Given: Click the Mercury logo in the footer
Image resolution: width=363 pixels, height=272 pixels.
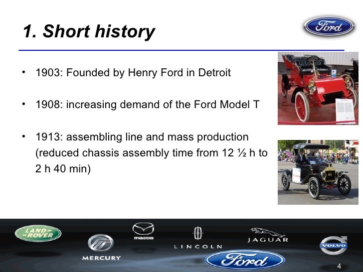Looking at the screenshot, I should click(x=101, y=248).
